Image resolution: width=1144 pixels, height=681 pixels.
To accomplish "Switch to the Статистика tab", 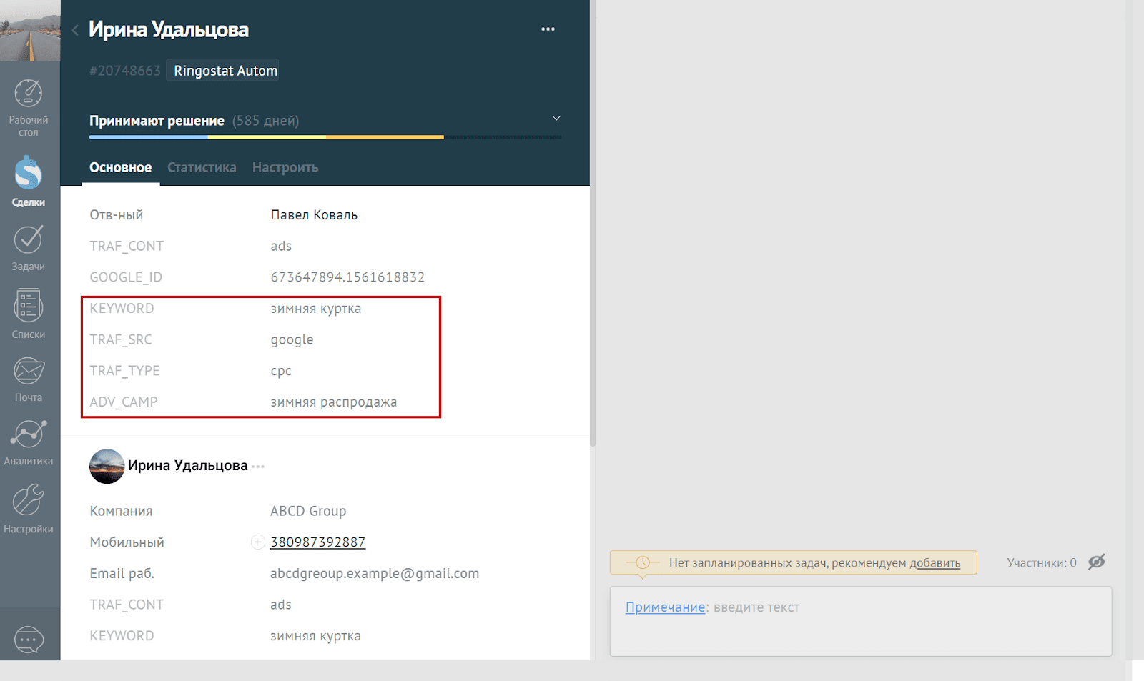I will pos(202,168).
